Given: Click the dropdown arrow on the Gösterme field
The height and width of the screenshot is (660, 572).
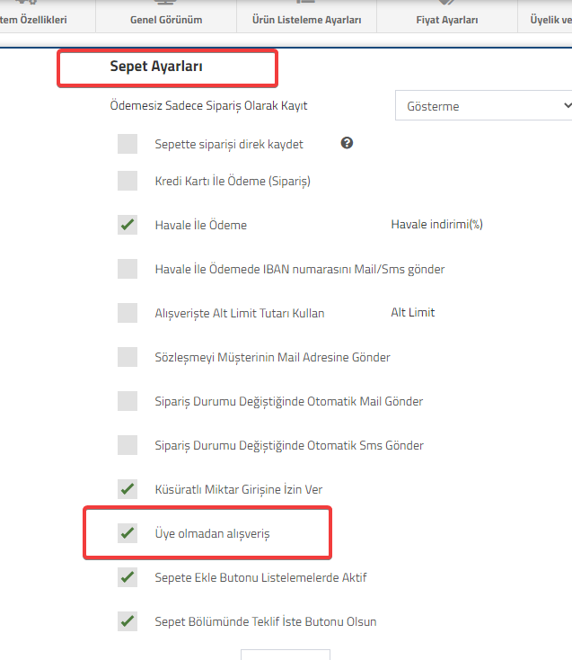Looking at the screenshot, I should coord(568,105).
